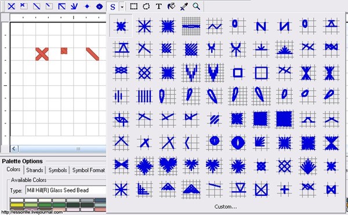Open the specialty stitch dropdown arrow

[x=122, y=7]
